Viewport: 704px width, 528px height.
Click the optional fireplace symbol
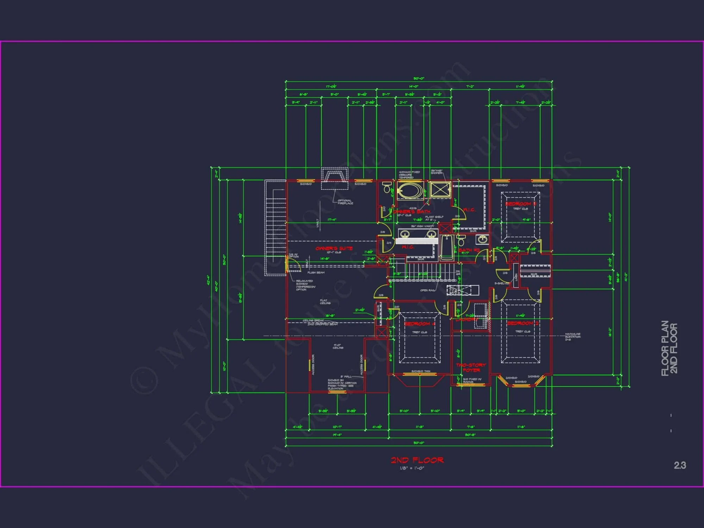click(x=335, y=178)
